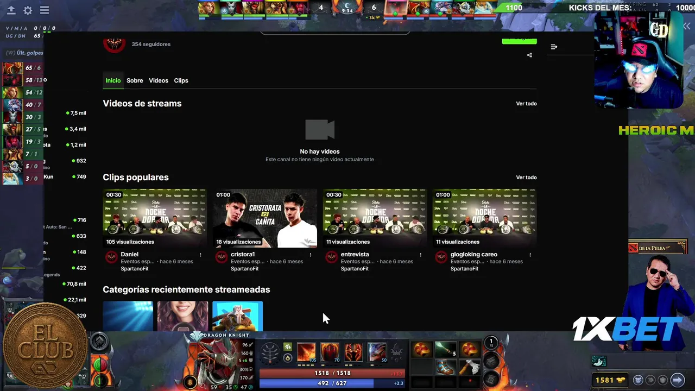Play the Cristorata vs Cañita clip thumbnail
The height and width of the screenshot is (391, 695).
click(265, 218)
